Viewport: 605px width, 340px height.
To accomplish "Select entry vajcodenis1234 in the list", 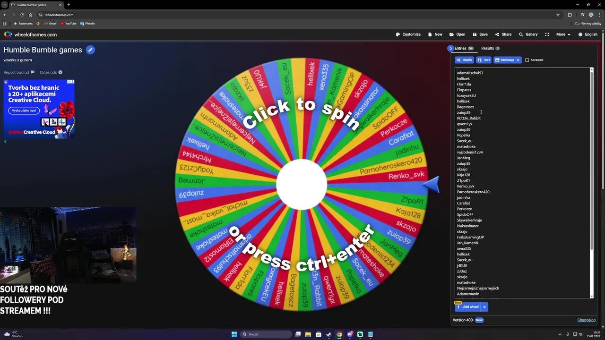I will [470, 152].
